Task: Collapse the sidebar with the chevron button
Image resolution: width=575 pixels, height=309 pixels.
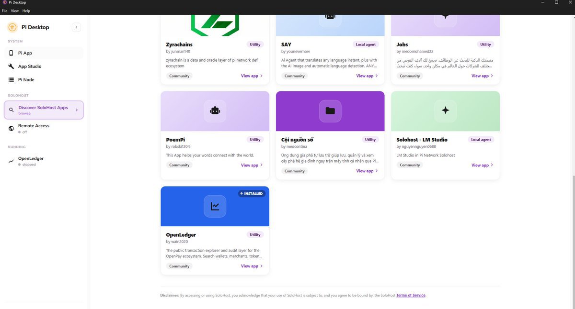Action: [76, 27]
